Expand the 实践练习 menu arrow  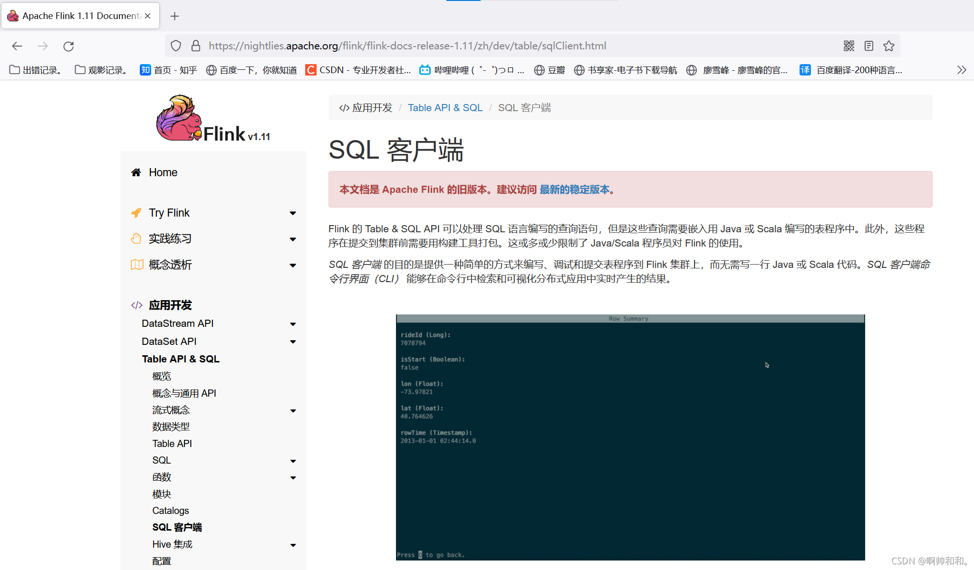pyautogui.click(x=293, y=239)
